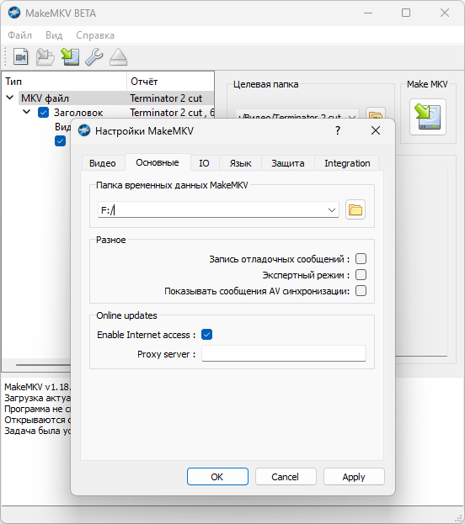Click the open disc folder toolbar icon
This screenshot has width=465, height=524.
(x=45, y=57)
